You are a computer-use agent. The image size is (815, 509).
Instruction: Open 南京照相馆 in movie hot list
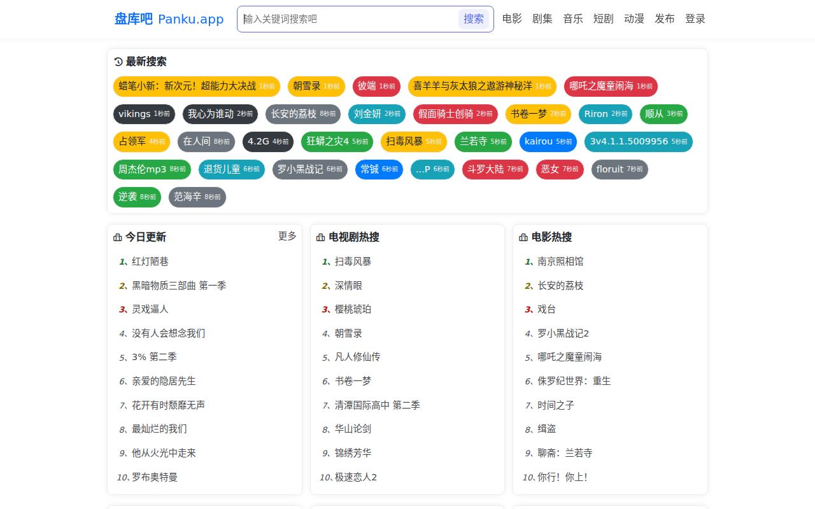pos(560,261)
